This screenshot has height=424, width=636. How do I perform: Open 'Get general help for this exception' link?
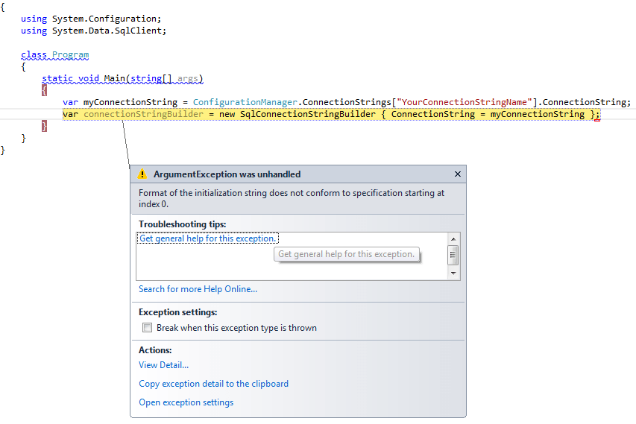coord(207,238)
